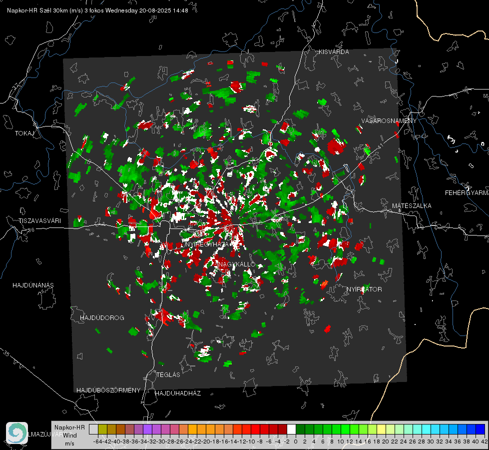
Task: Select the NYÍREGYHÁZA city label
Action: (207, 244)
